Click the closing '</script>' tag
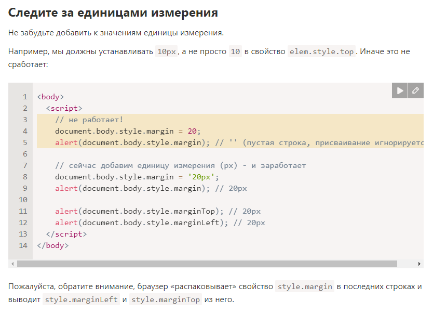 (x=66, y=234)
